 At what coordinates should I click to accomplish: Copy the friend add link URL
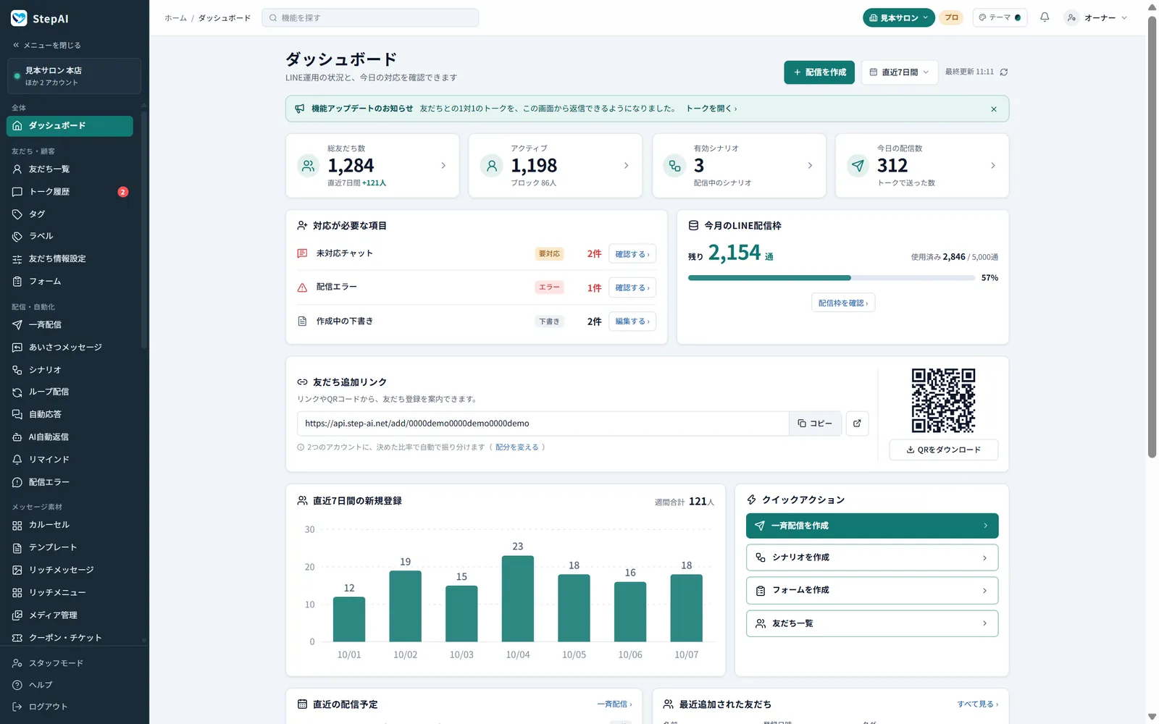pos(815,424)
